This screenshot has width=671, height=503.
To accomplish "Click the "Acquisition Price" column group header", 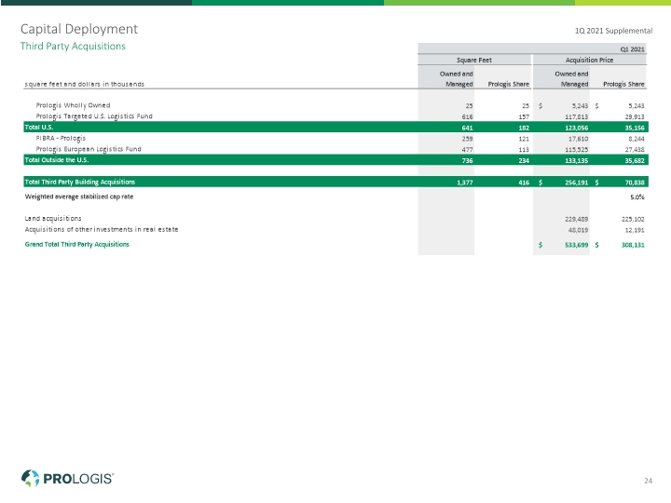I will click(589, 61).
